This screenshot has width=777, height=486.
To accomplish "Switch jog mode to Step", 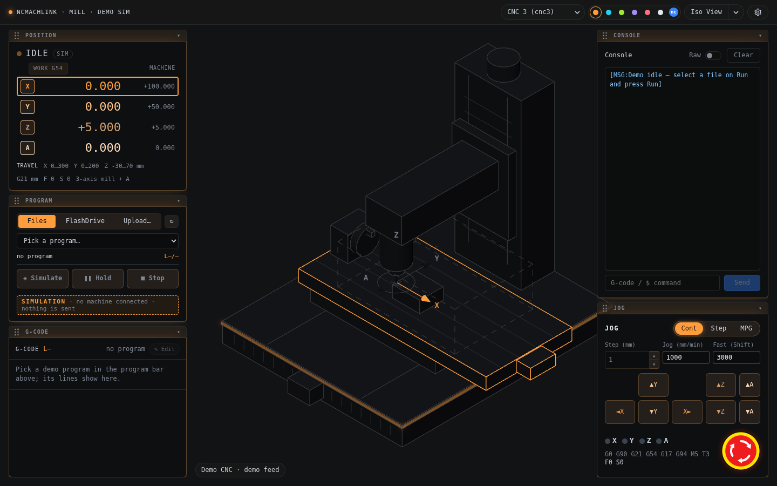I will 718,328.
